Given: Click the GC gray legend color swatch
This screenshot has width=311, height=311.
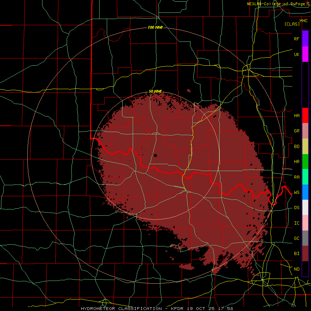Looking at the screenshot, I should (305, 238).
